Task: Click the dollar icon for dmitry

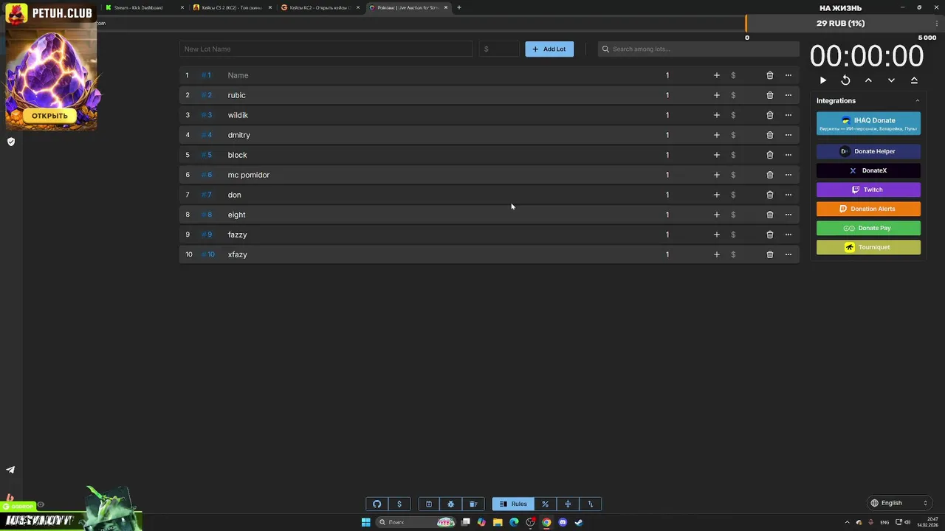Action: click(x=733, y=135)
